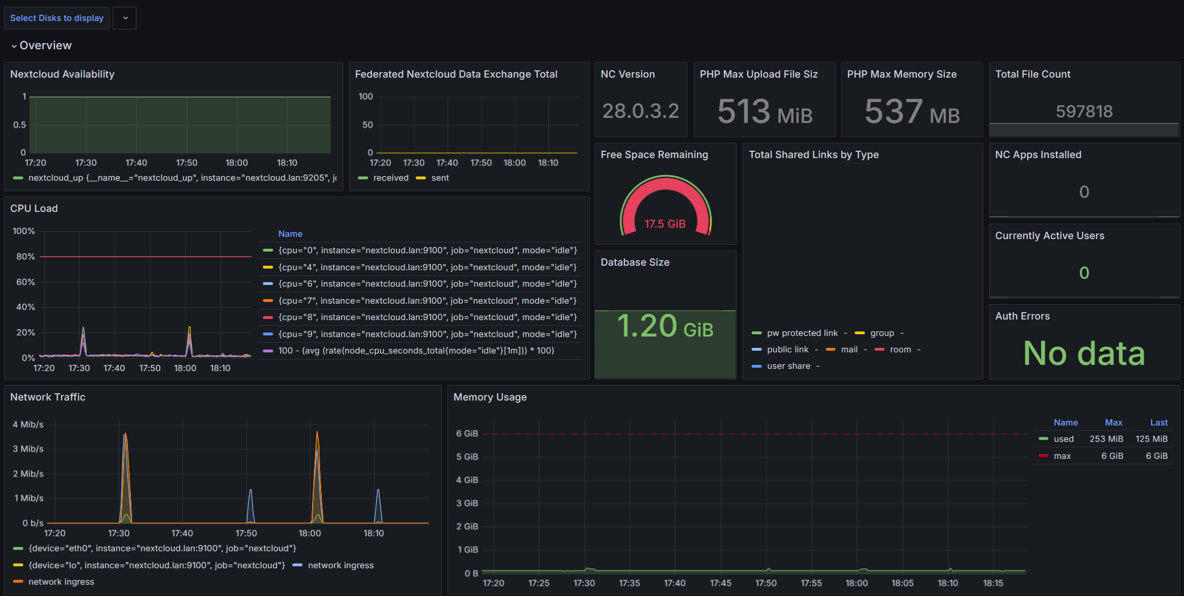The height and width of the screenshot is (596, 1184).
Task: Toggle orange network ingress legend entry
Action: coord(61,582)
